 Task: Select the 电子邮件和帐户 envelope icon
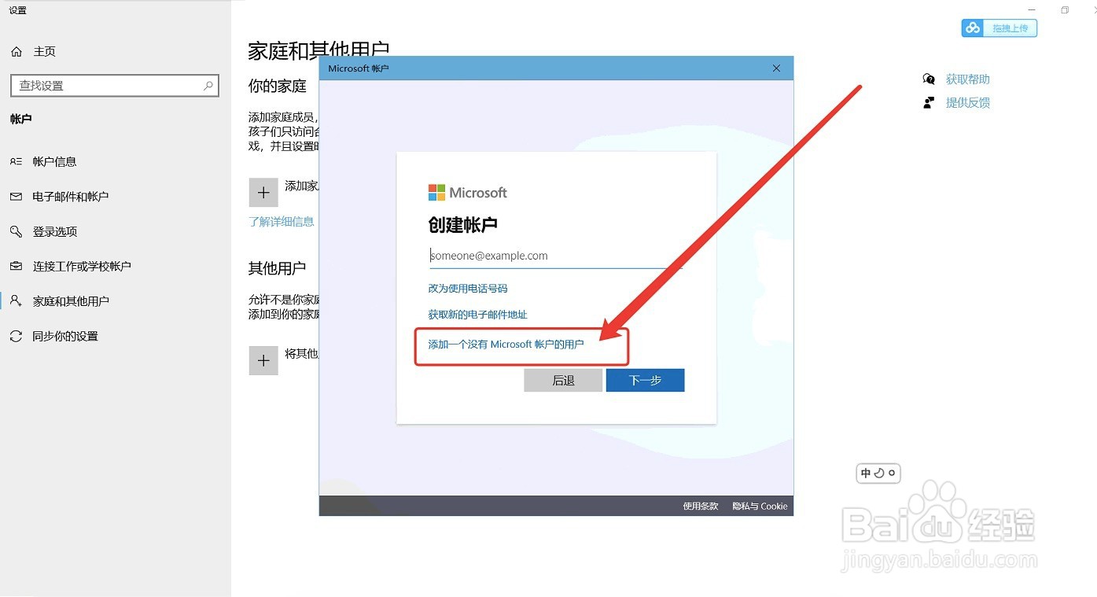coord(17,197)
